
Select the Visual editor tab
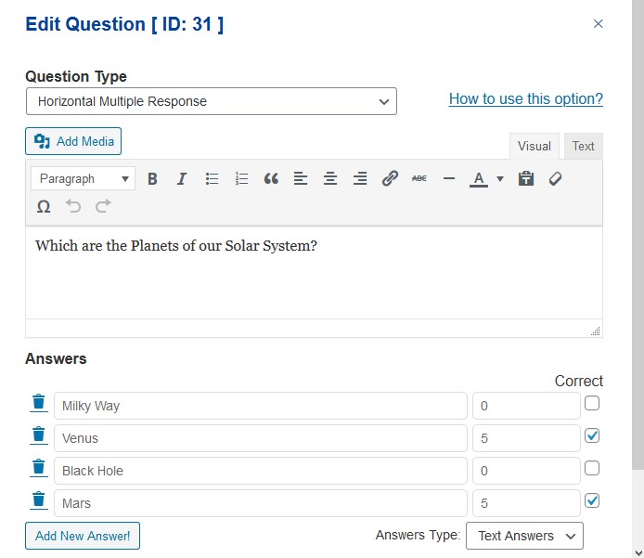(534, 146)
